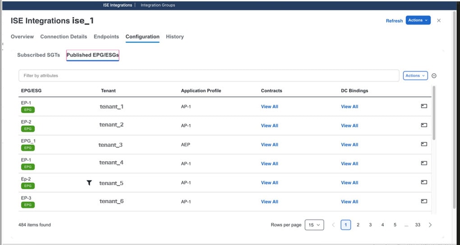Viewport: 460px width, 245px height.
Task: View All DC Bindings for tenant_2
Action: 350,126
